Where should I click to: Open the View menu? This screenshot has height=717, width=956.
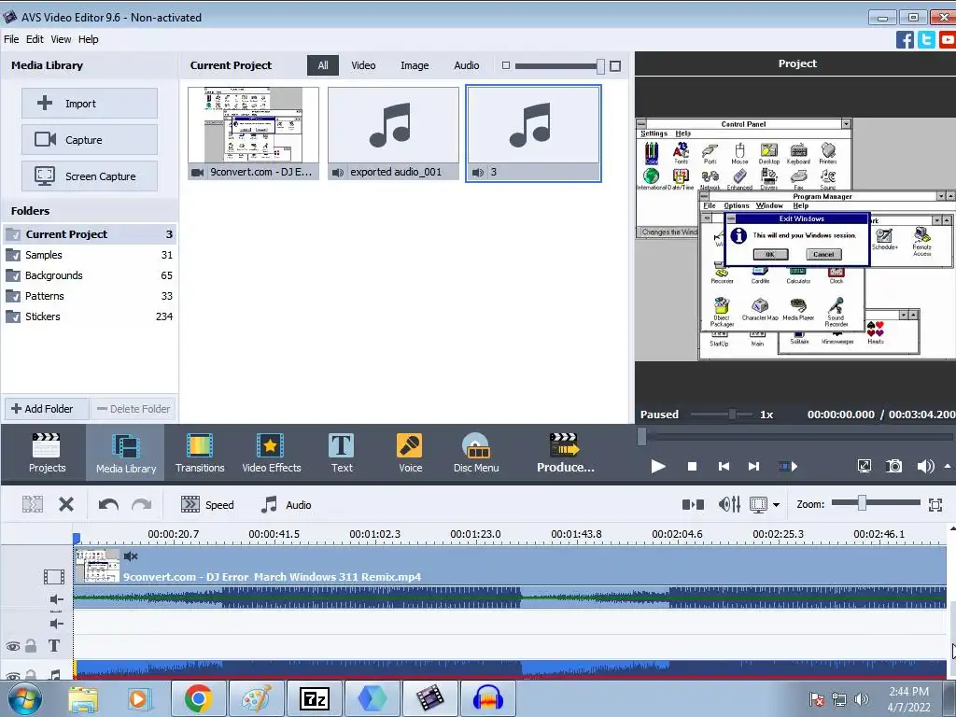61,39
